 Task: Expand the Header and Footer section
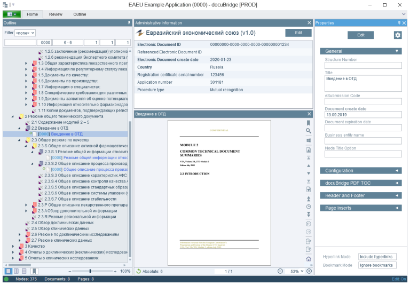pos(360,195)
